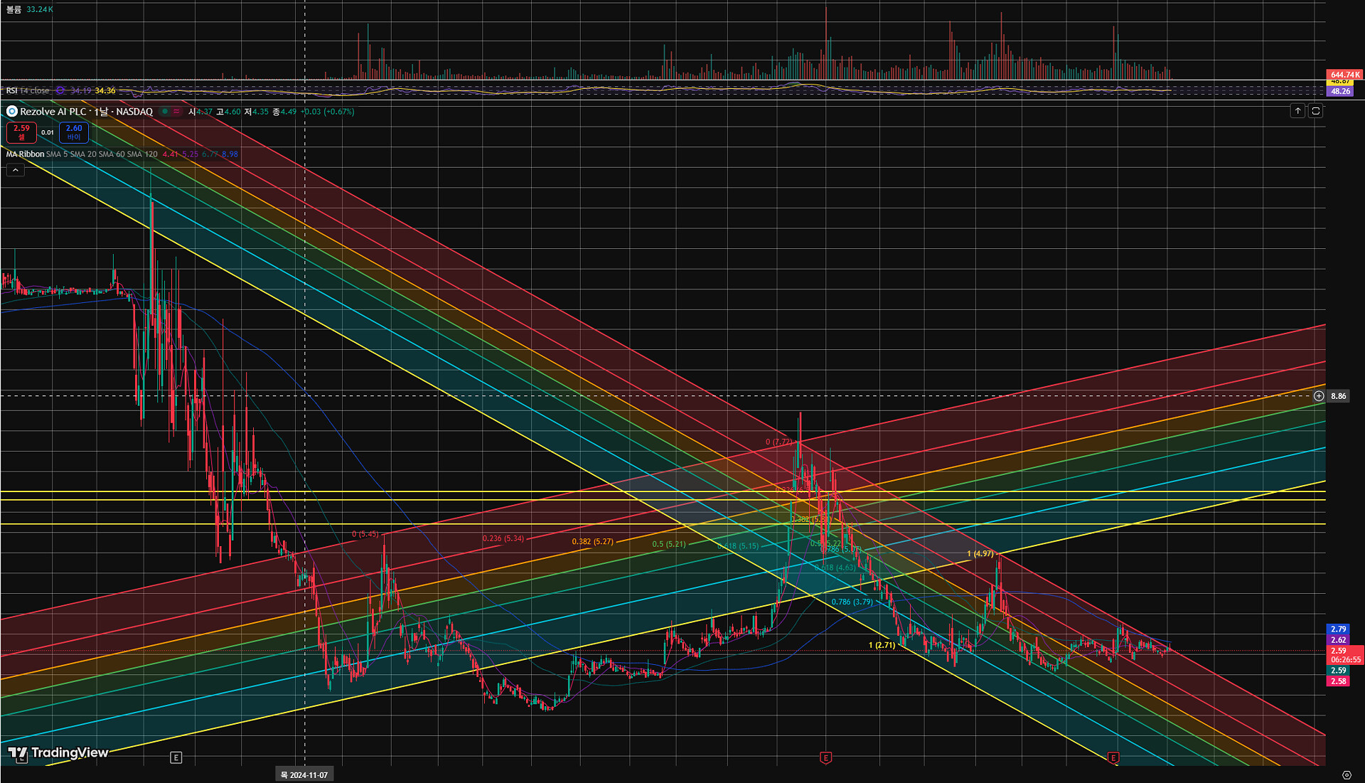1365x783 pixels.
Task: Click the SMA 5 value 4.41
Action: coord(171,154)
